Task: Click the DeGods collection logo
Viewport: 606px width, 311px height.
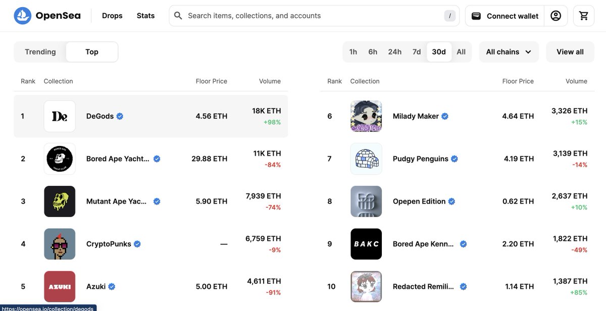Action: pyautogui.click(x=60, y=116)
